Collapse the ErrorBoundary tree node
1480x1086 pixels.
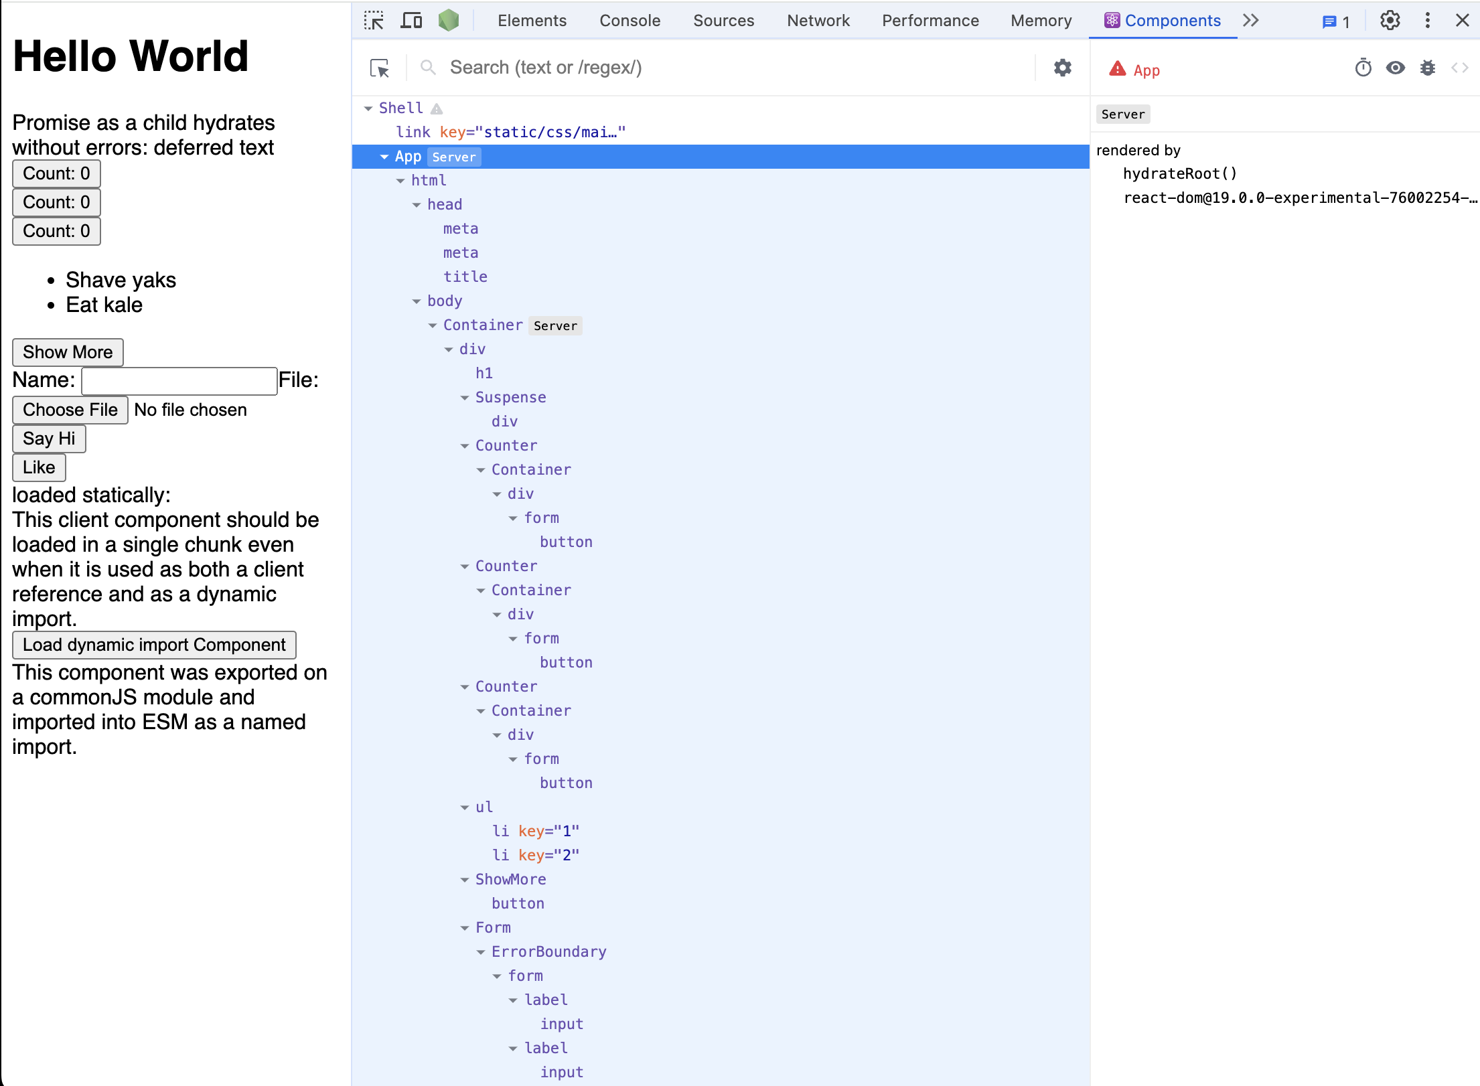481,952
